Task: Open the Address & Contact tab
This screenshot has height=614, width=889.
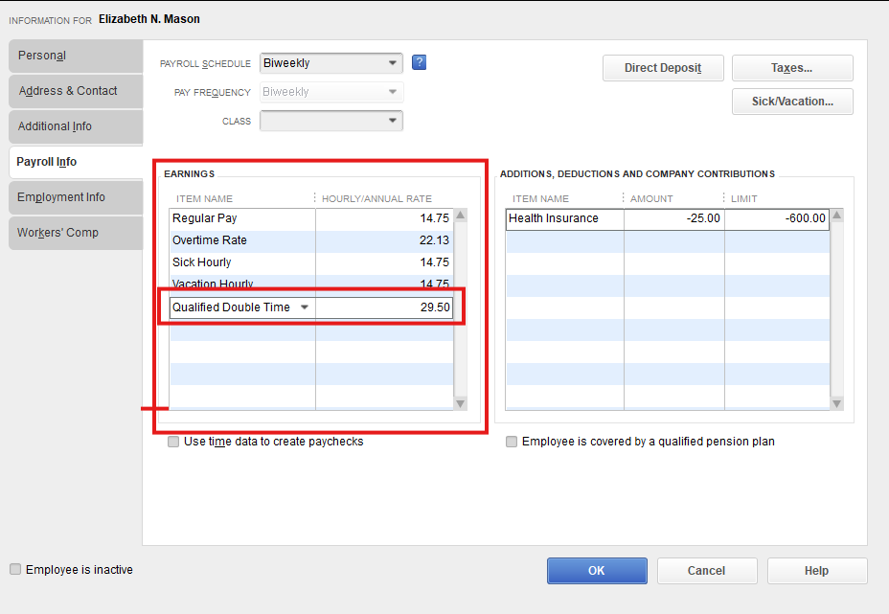Action: 75,91
